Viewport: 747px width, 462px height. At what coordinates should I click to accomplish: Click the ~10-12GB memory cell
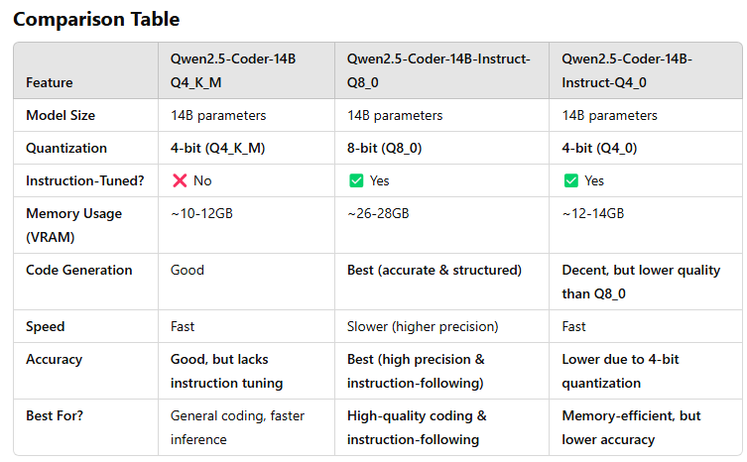202,213
